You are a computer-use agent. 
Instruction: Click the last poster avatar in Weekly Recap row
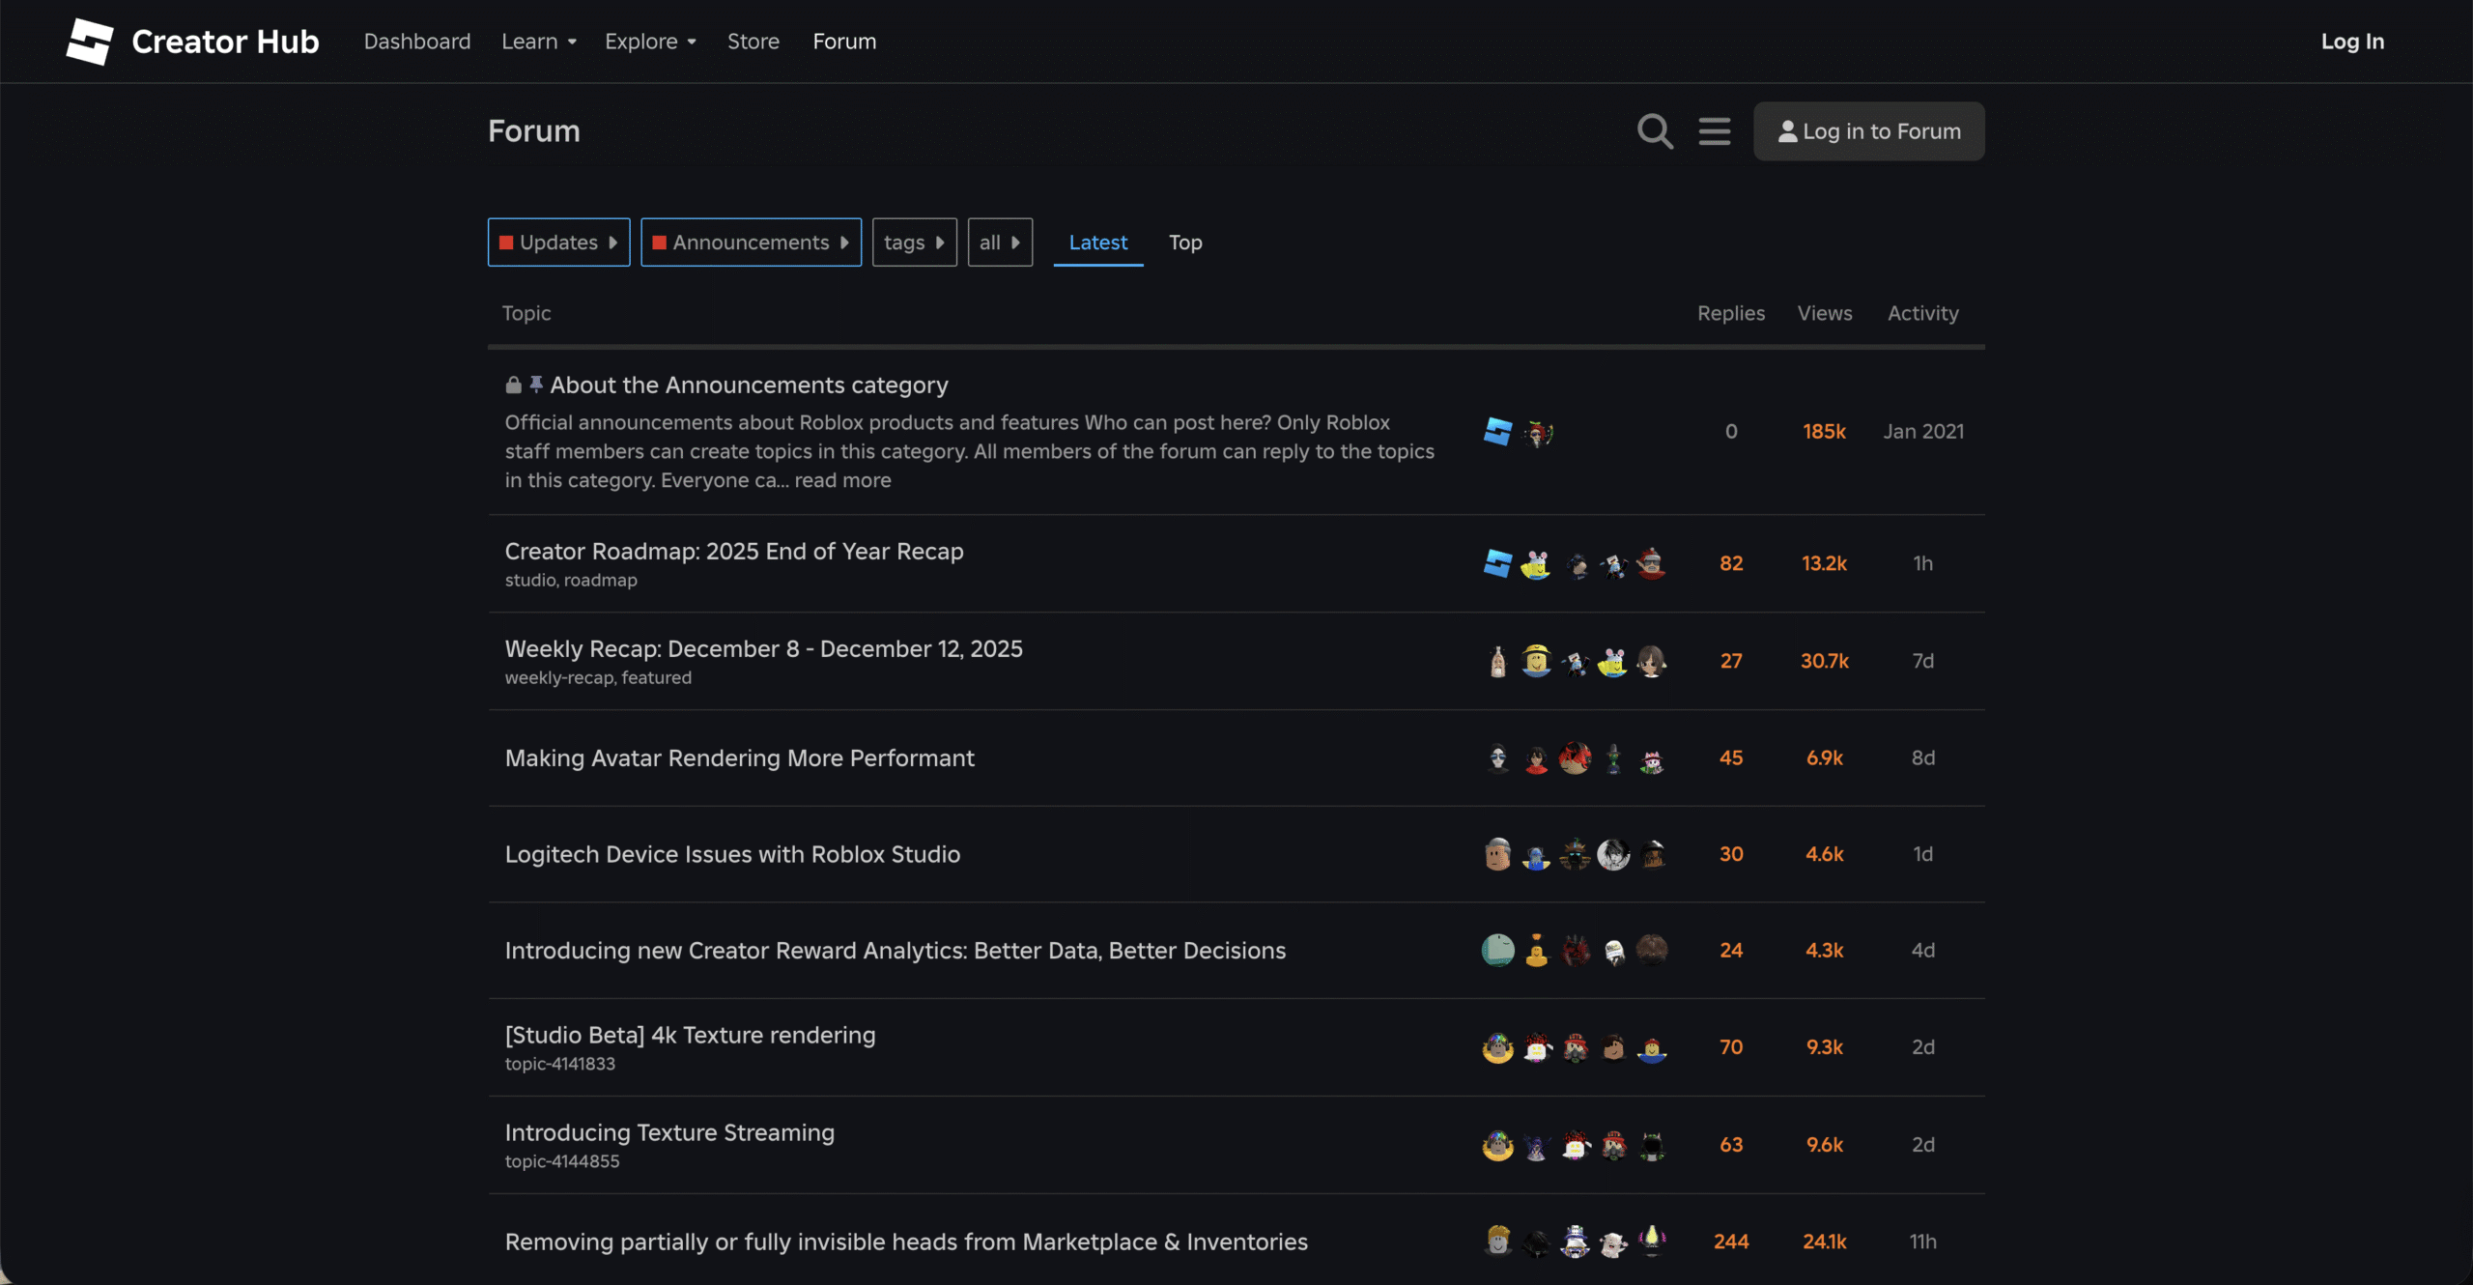click(1652, 661)
